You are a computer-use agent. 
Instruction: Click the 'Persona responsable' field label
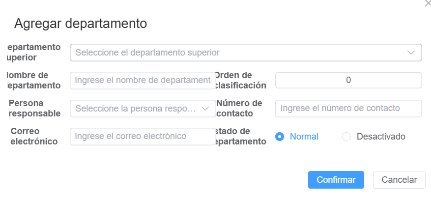(34, 109)
